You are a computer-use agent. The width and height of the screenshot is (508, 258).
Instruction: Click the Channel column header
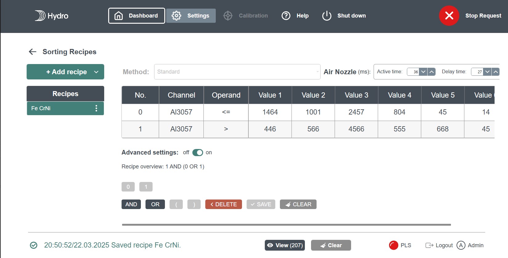pos(181,95)
